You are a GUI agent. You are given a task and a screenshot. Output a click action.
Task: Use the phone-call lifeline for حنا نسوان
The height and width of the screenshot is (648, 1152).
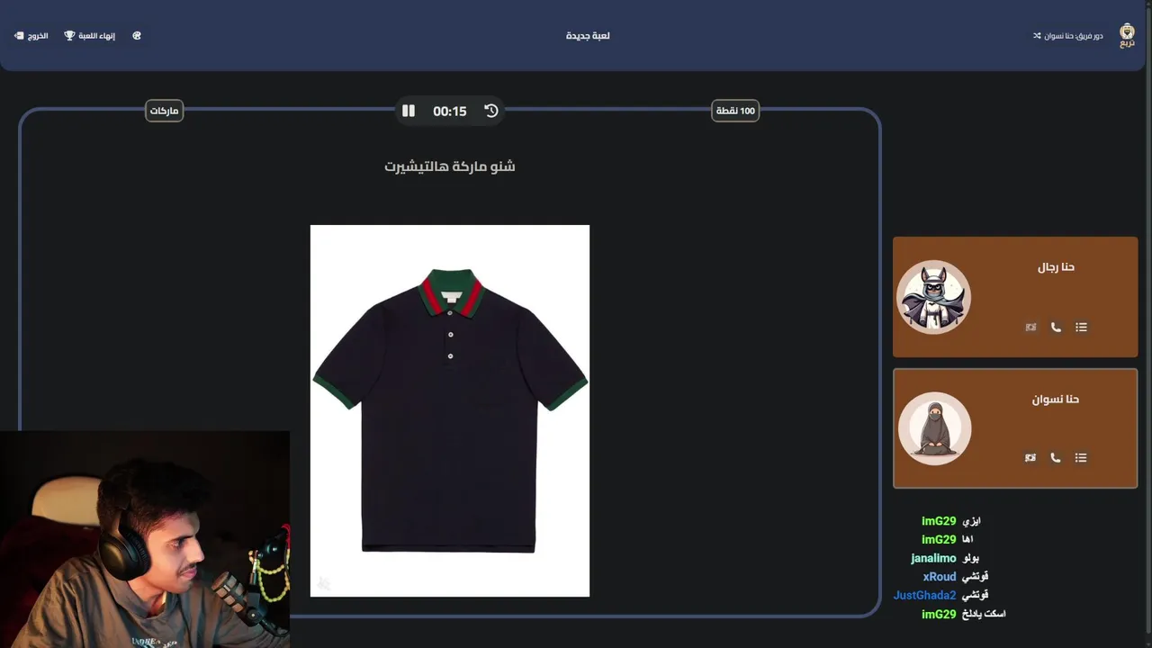point(1056,458)
